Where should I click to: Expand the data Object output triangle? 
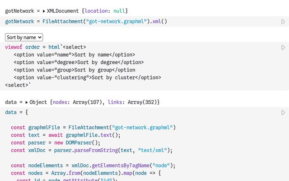(x=27, y=103)
